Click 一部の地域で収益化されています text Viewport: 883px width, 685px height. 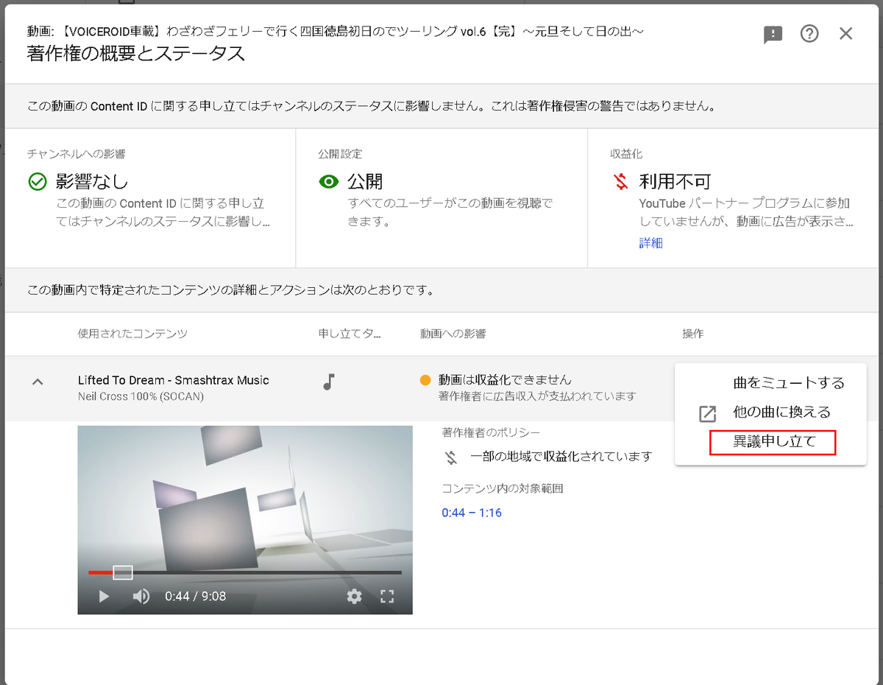(x=561, y=457)
